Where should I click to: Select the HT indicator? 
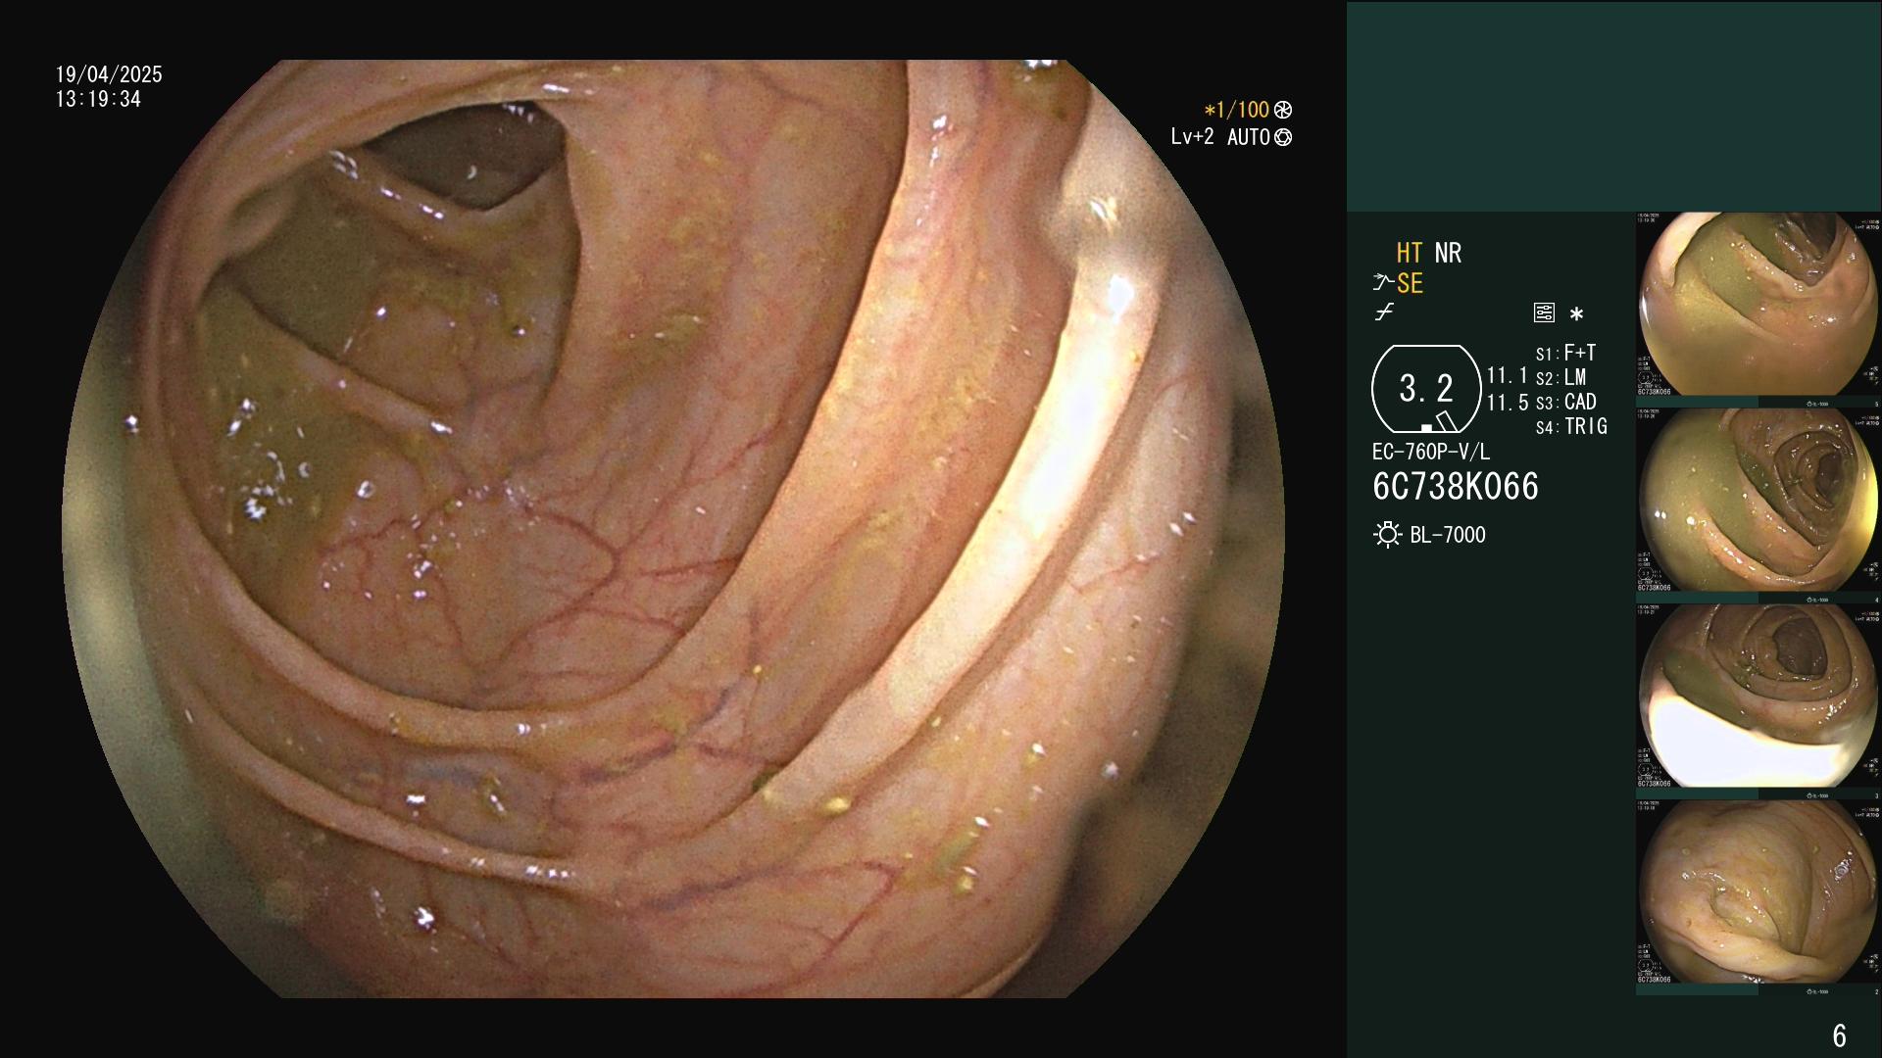[1410, 253]
